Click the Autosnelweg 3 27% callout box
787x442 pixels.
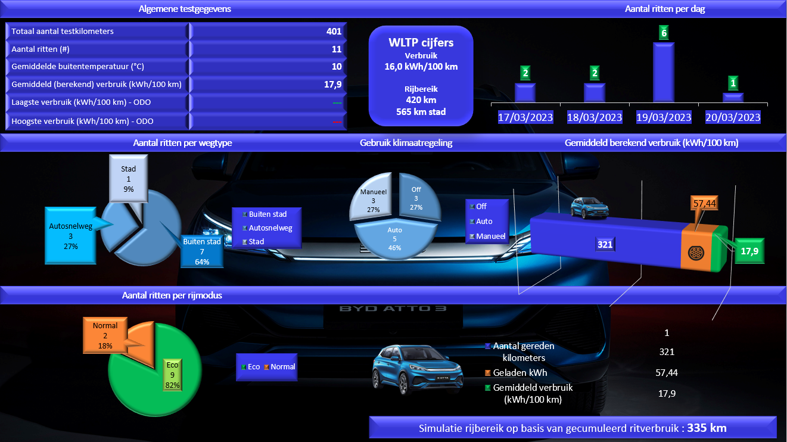point(70,235)
